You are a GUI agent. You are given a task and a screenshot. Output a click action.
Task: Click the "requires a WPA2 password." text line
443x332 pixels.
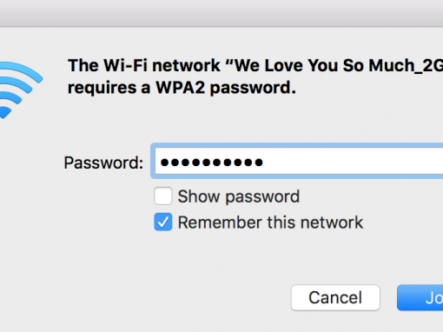[182, 88]
